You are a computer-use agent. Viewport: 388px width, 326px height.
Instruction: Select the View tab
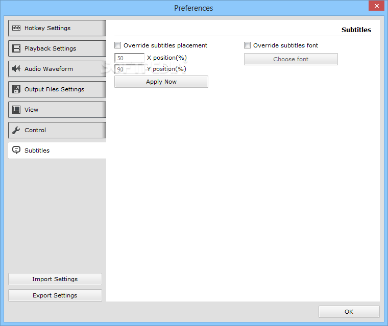point(57,110)
